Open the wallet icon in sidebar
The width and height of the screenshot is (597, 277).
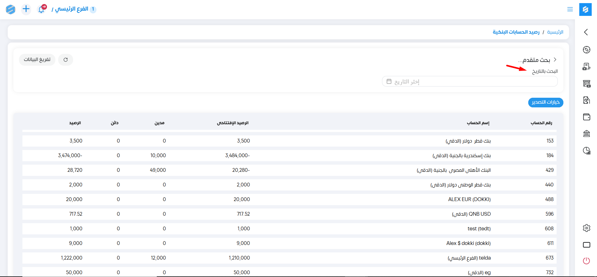(586, 117)
